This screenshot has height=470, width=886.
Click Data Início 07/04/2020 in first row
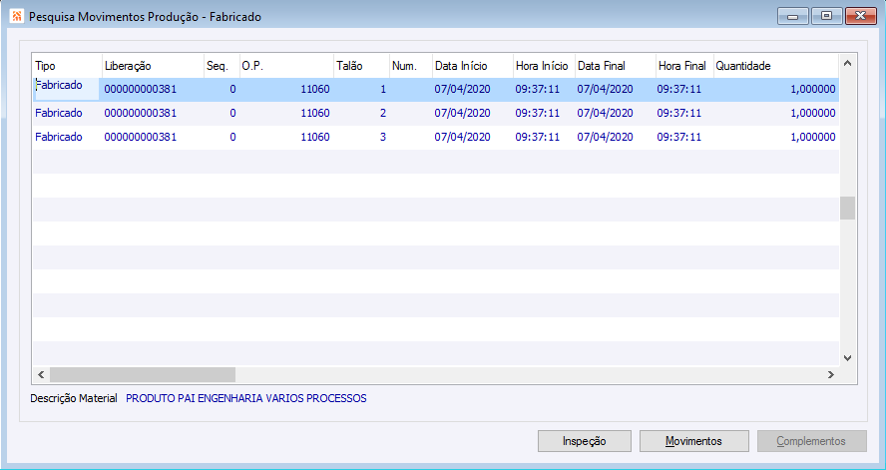pyautogui.click(x=462, y=89)
